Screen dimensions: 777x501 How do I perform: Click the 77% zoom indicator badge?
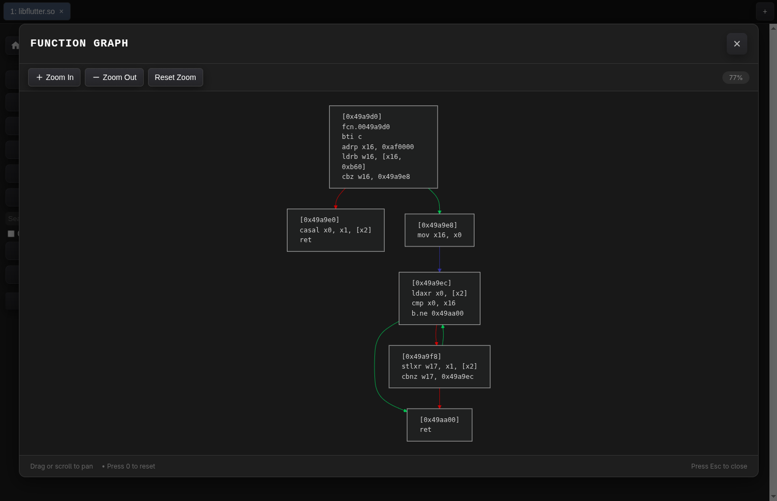tap(735, 78)
